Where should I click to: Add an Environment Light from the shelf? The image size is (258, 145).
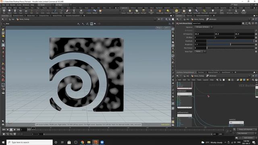coord(177,11)
